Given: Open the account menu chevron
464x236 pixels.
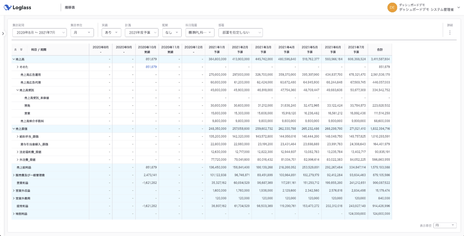Looking at the screenshot, I should click(x=459, y=8).
